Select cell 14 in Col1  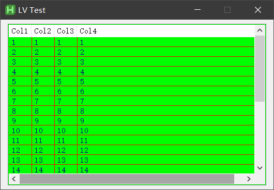pos(20,169)
